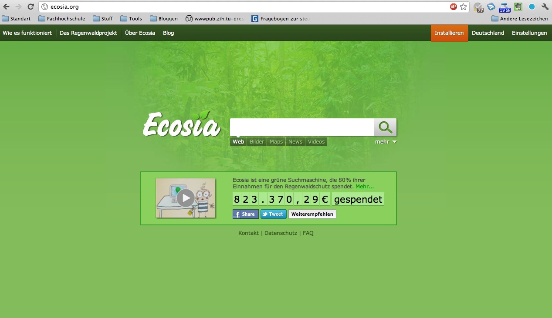Open the Tools bookmarks folder
The image size is (552, 318).
pos(131,19)
